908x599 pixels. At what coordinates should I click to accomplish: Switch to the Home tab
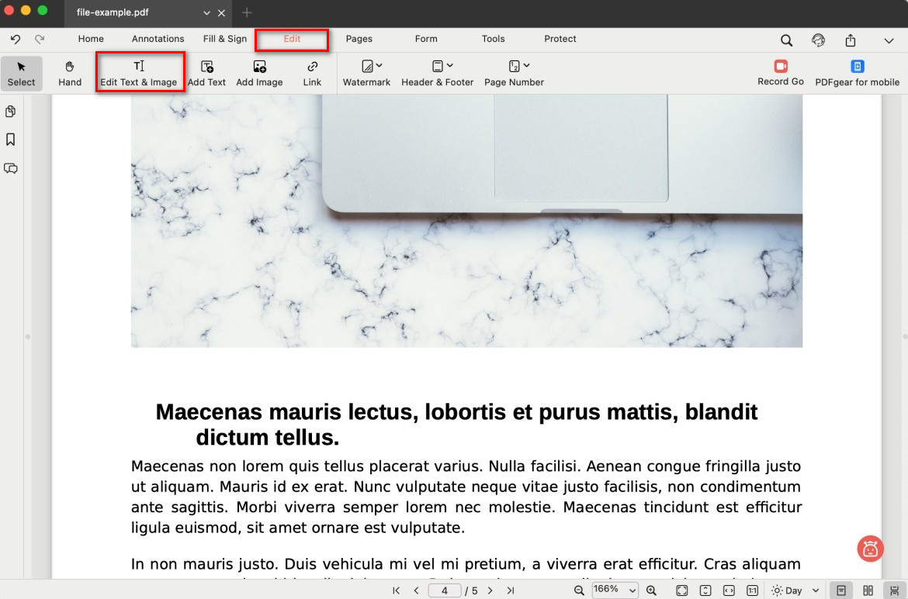pyautogui.click(x=91, y=39)
